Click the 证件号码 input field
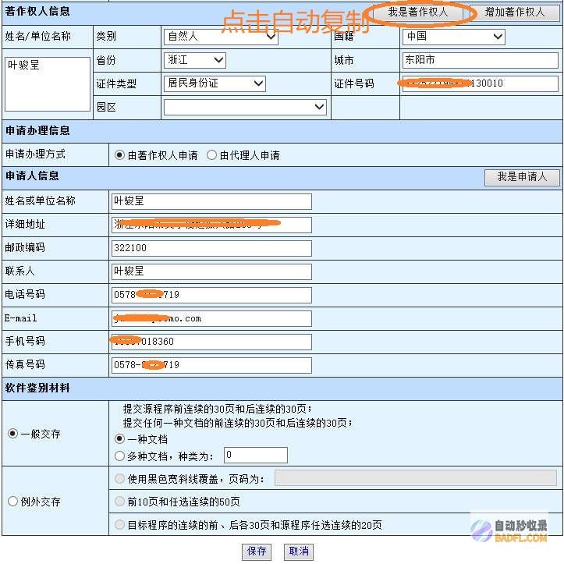 click(x=481, y=83)
